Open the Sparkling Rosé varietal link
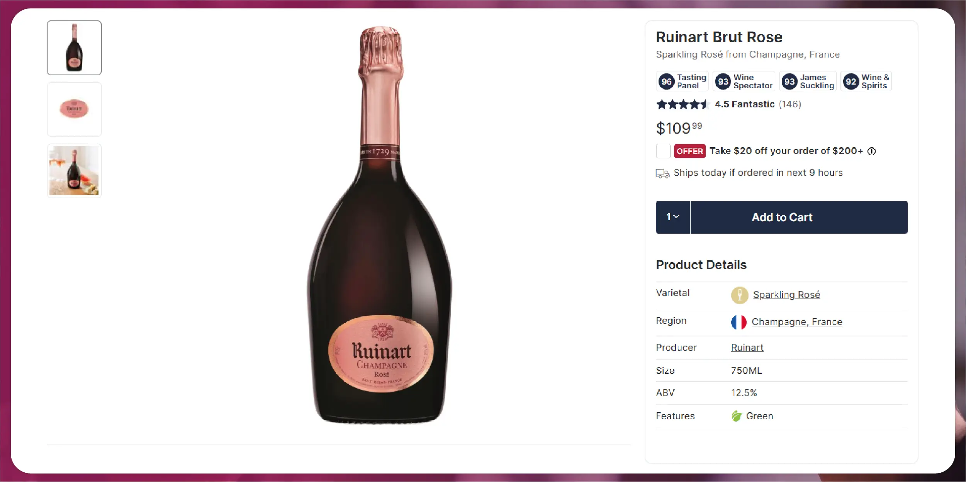The width and height of the screenshot is (966, 482). click(x=786, y=295)
